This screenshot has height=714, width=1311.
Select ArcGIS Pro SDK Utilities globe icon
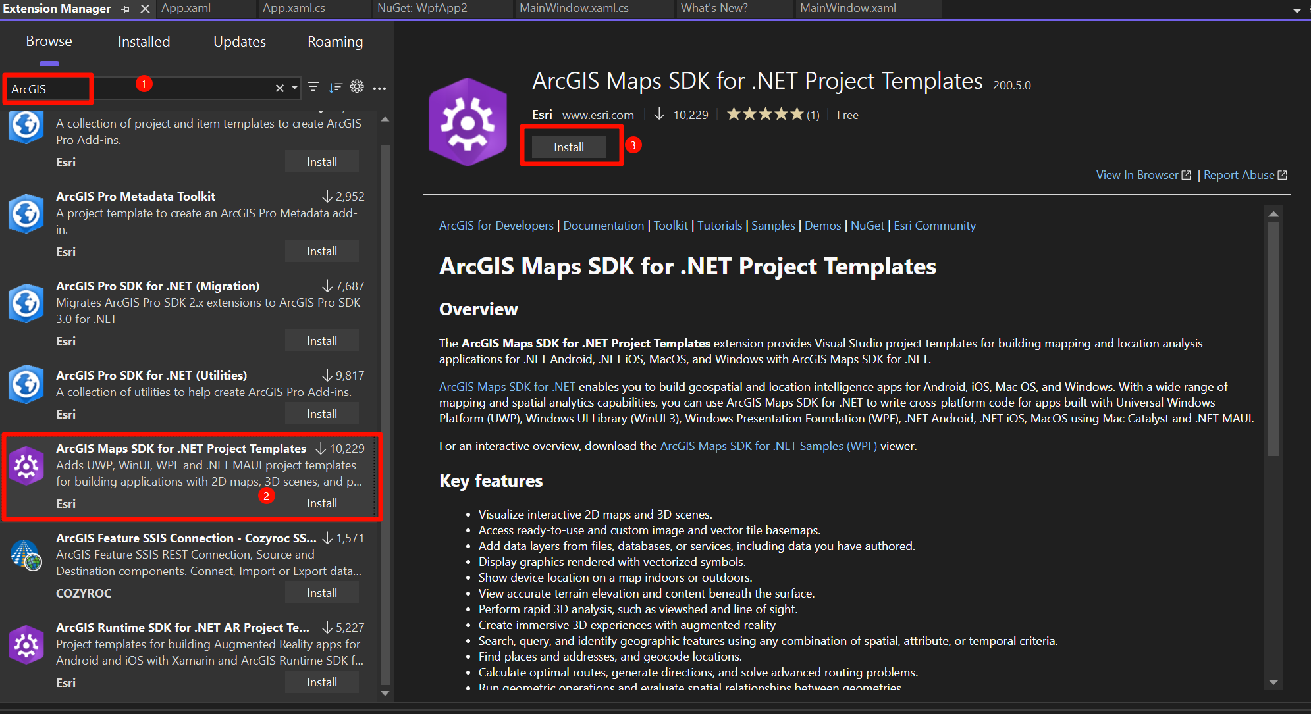click(x=26, y=384)
